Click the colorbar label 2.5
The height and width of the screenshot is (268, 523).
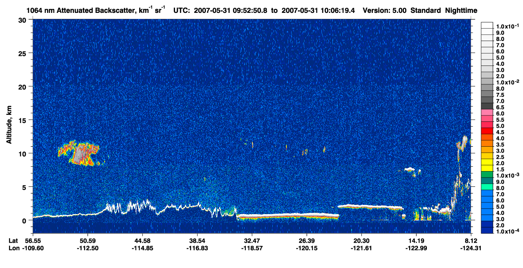pos(500,157)
